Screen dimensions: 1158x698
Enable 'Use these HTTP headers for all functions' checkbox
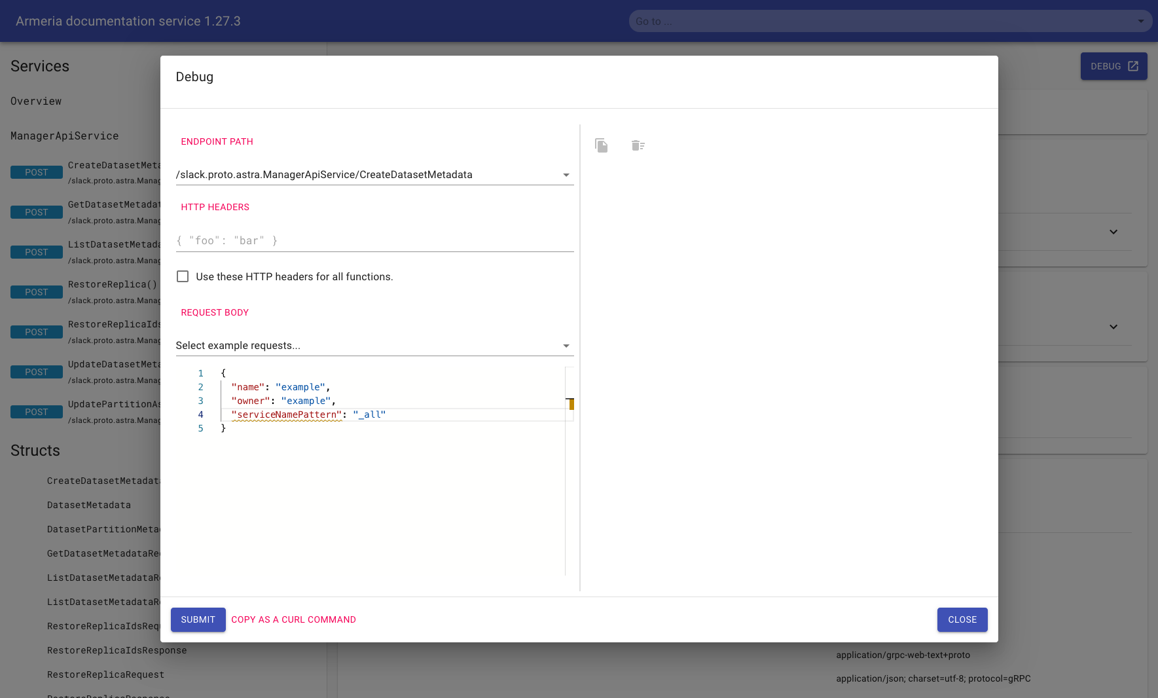coord(183,276)
